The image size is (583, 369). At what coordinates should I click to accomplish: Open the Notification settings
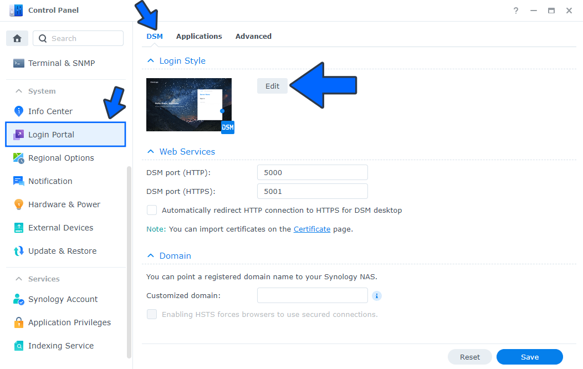click(50, 181)
